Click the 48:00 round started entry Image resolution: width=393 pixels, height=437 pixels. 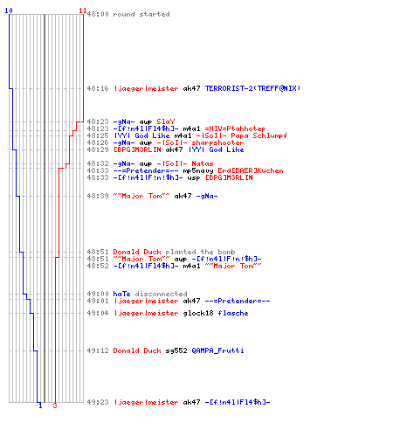coord(128,14)
